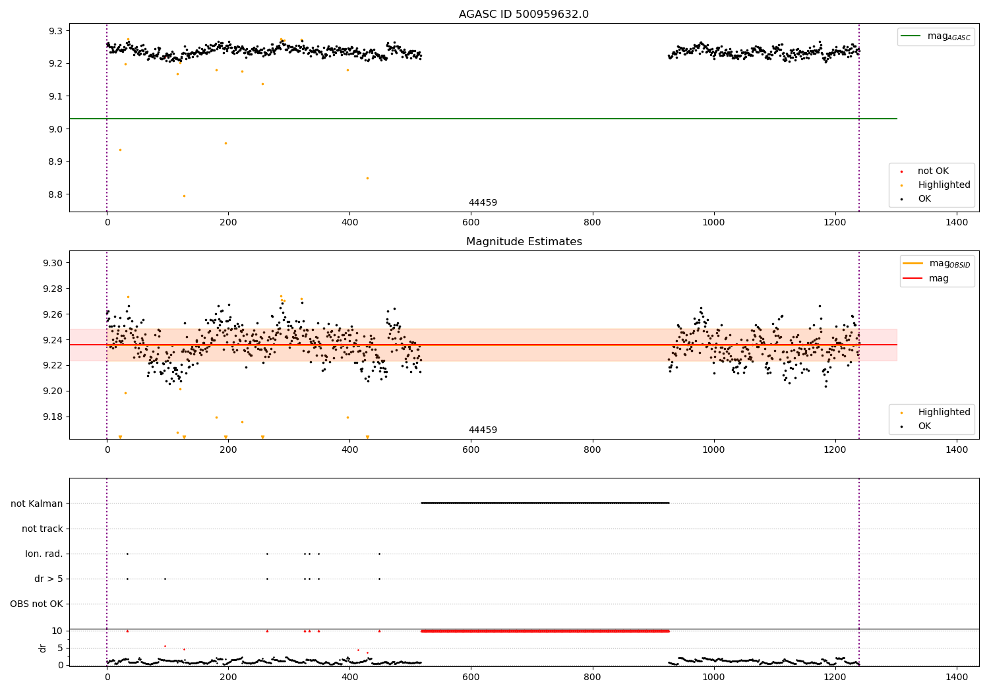Click the mag OBSID legend label
989x692 pixels.
(x=950, y=264)
